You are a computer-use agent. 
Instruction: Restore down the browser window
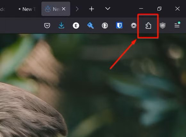159,9
